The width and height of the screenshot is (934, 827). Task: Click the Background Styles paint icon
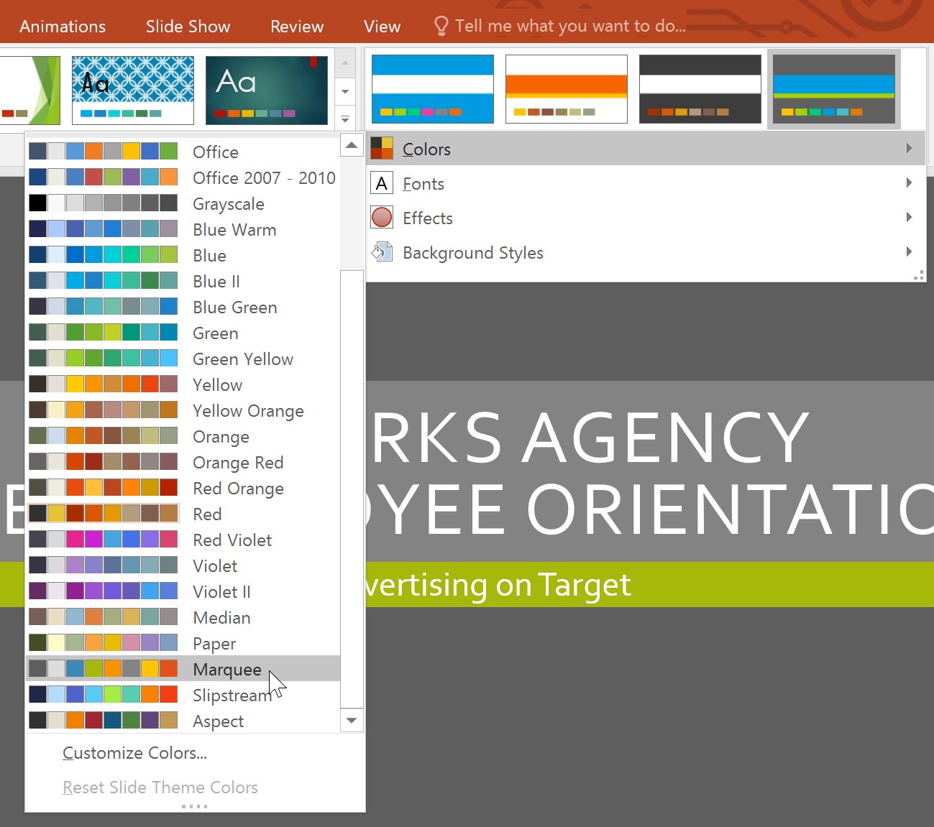(x=382, y=251)
